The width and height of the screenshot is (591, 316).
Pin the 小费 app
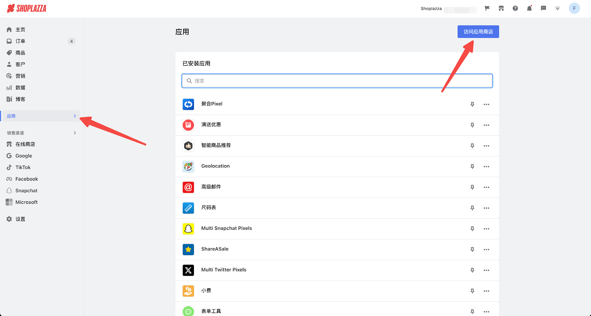point(472,291)
